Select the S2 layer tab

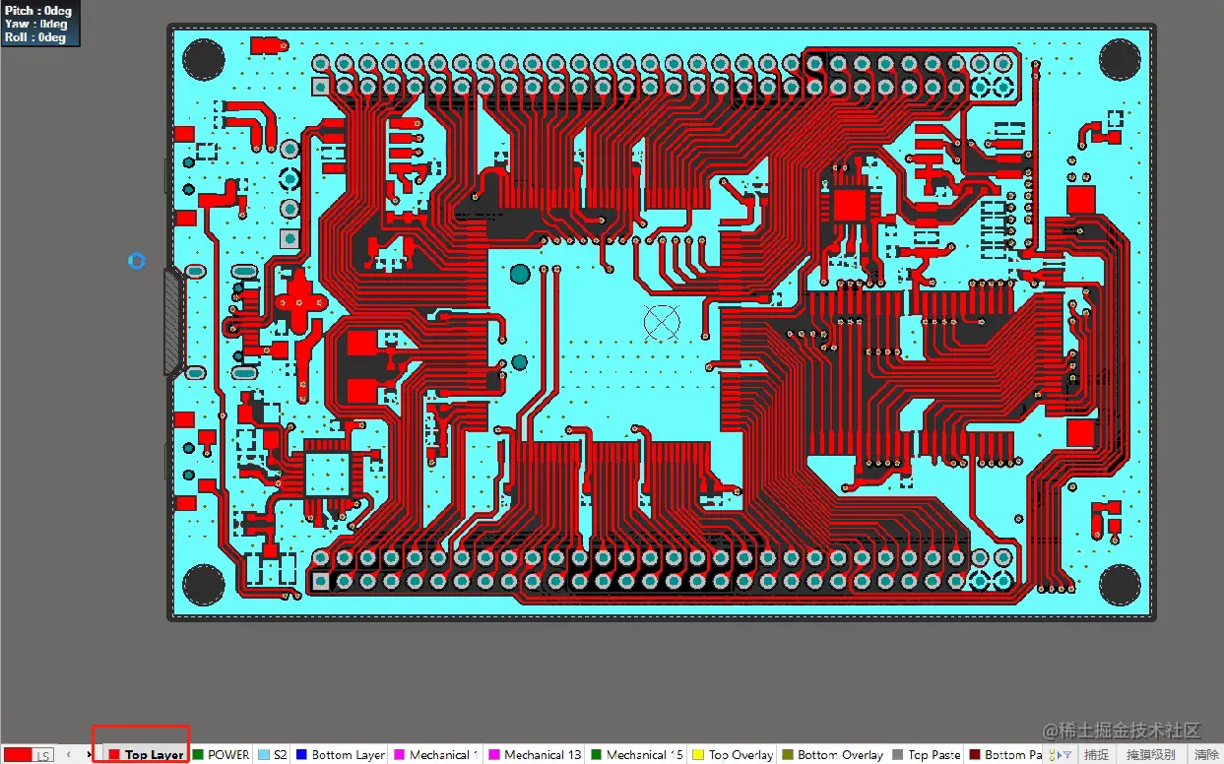click(x=273, y=755)
